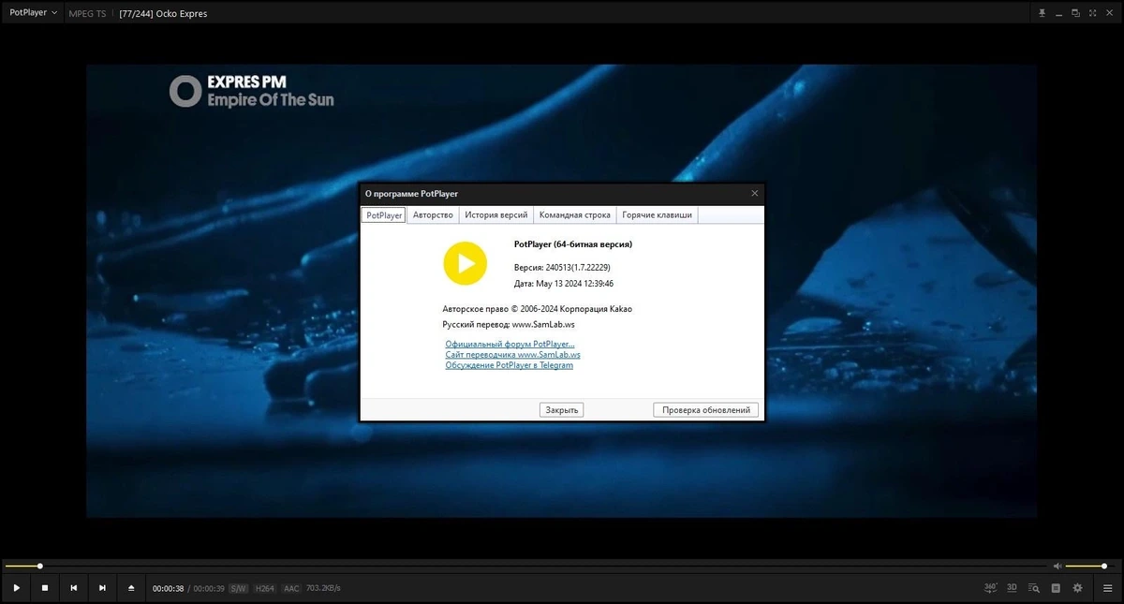The height and width of the screenshot is (604, 1124).
Task: Close the PotPlayer main window
Action: click(x=1110, y=13)
